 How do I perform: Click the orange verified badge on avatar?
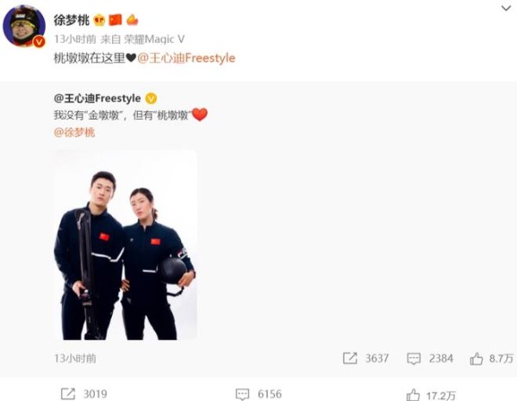coord(39,41)
